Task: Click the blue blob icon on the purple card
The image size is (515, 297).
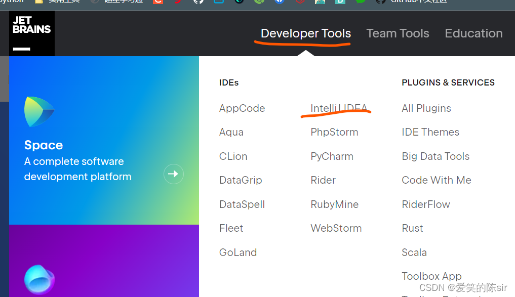Action: pos(39,280)
